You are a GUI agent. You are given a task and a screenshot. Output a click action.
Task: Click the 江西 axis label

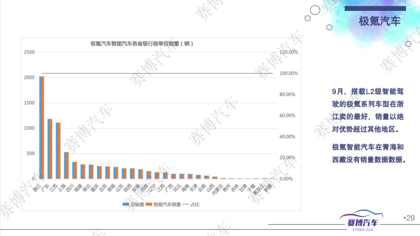[x=161, y=187]
